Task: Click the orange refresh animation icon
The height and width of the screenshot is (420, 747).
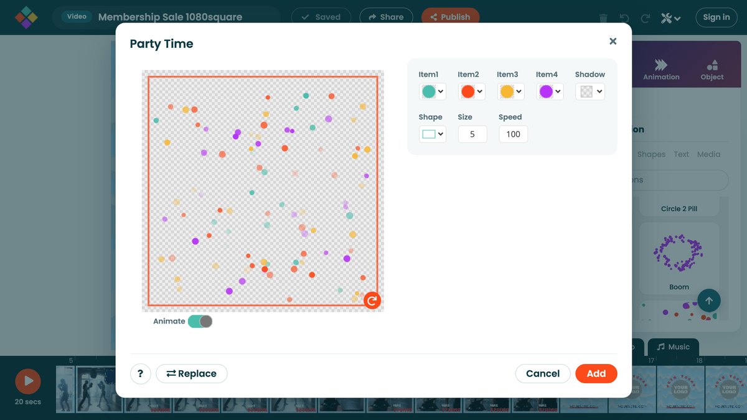Action: pyautogui.click(x=372, y=301)
